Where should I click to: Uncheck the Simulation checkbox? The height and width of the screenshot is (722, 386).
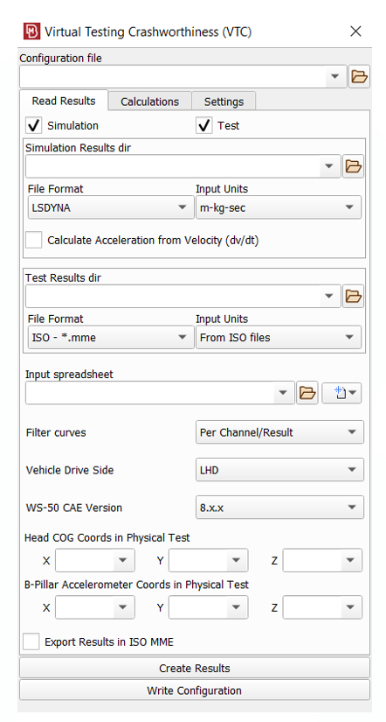(x=34, y=126)
